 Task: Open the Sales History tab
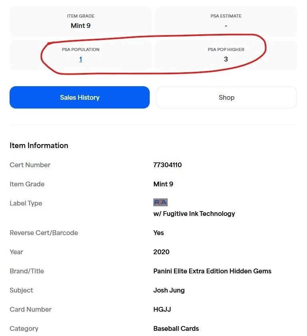coord(79,97)
